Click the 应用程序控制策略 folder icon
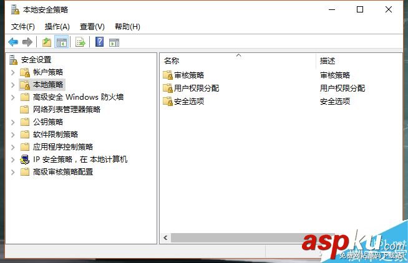Viewport: 408px width, 263px height. click(x=25, y=147)
